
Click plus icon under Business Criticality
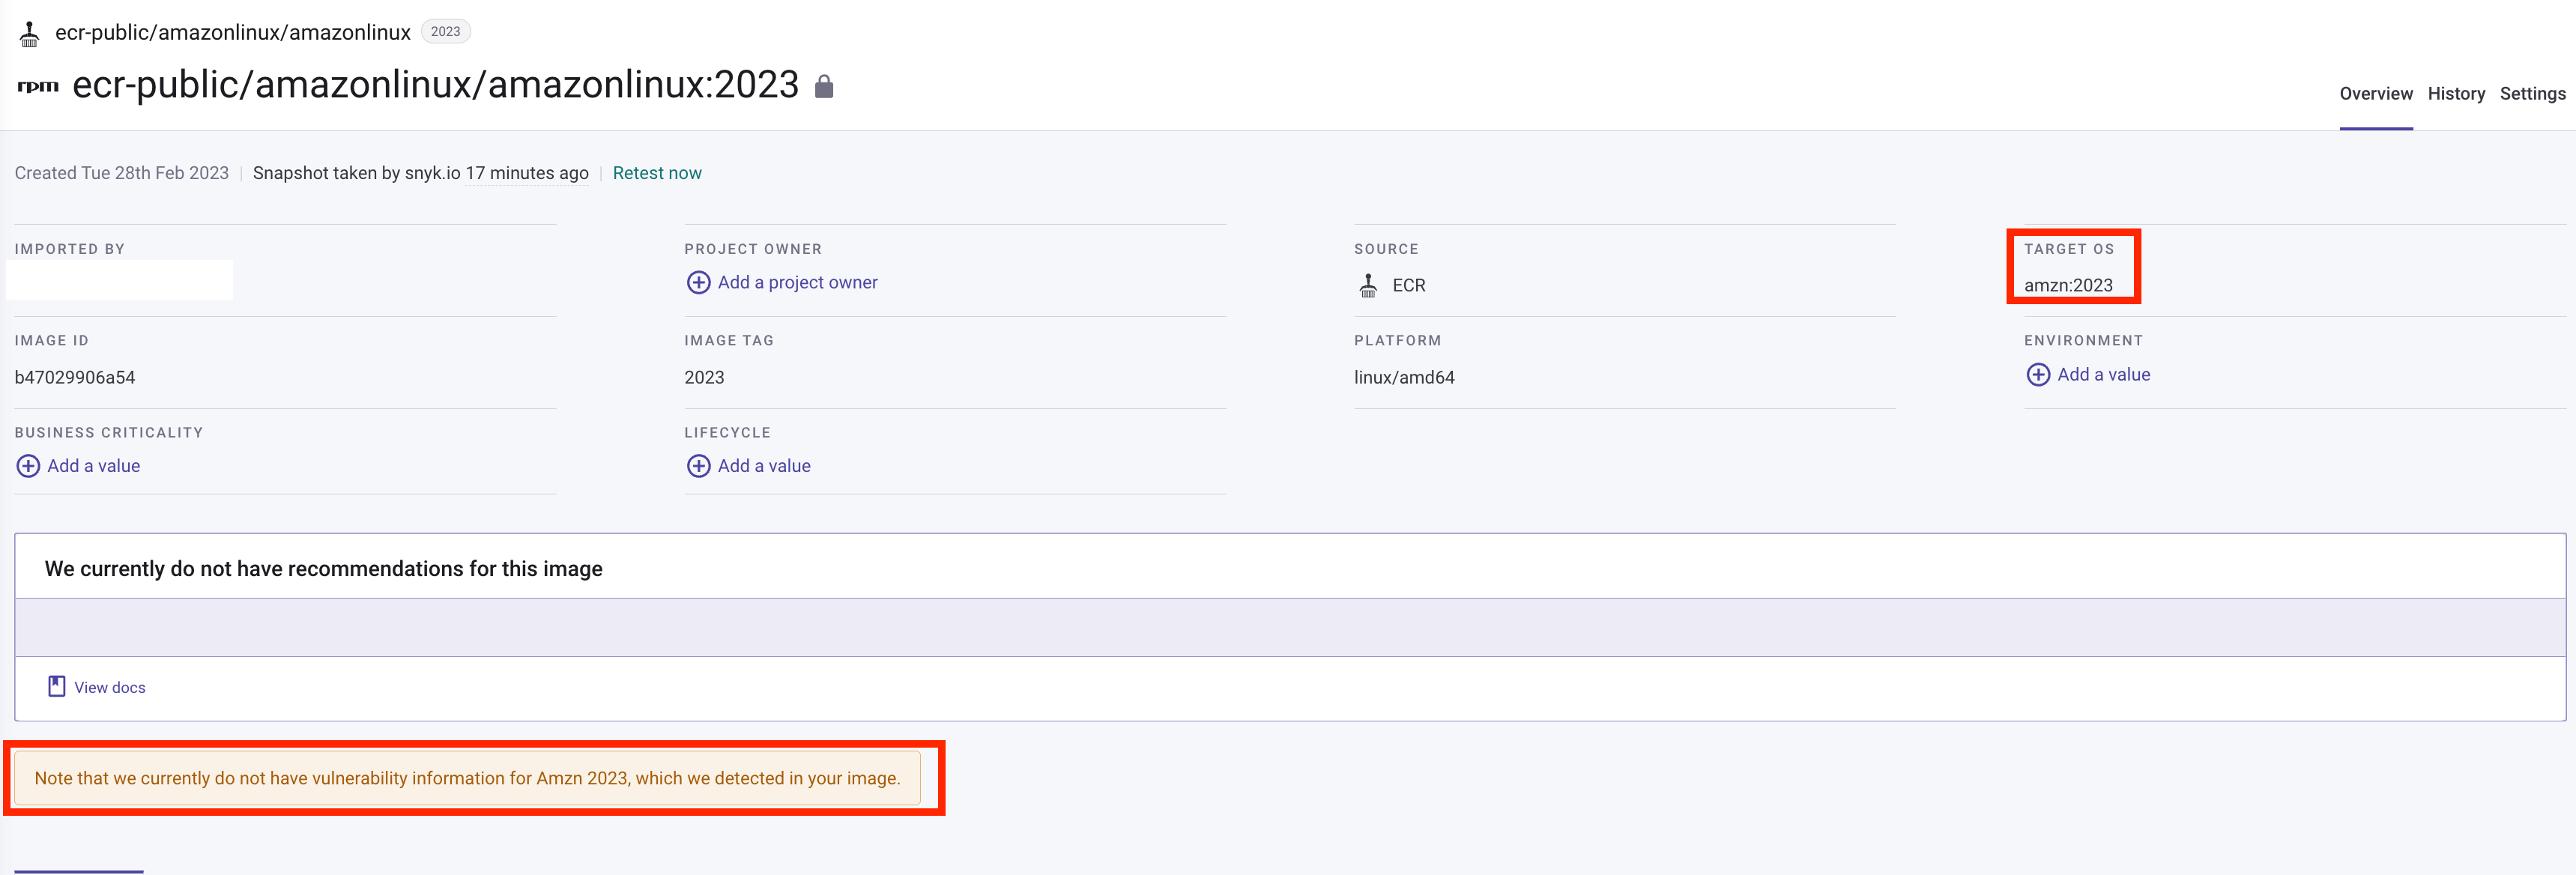tap(28, 466)
